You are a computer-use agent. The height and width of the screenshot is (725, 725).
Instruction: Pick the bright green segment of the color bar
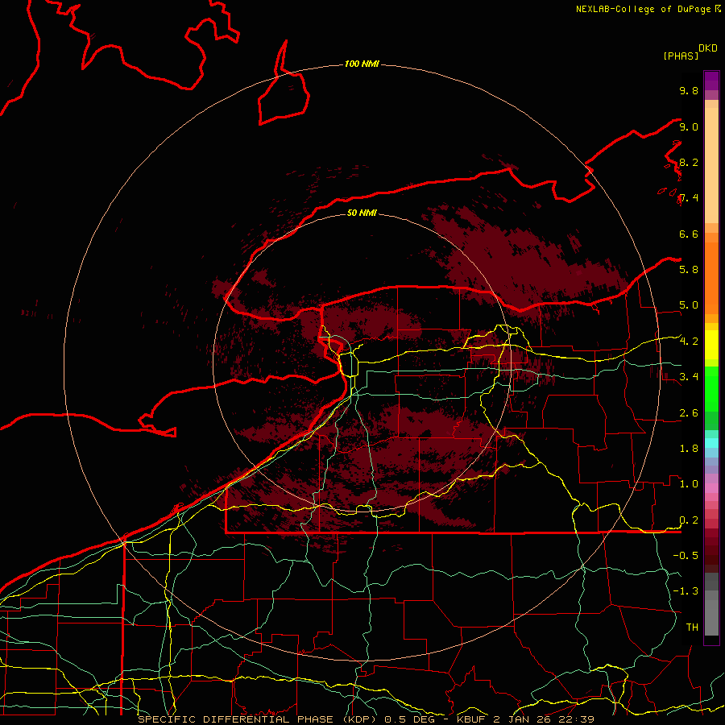tap(711, 388)
